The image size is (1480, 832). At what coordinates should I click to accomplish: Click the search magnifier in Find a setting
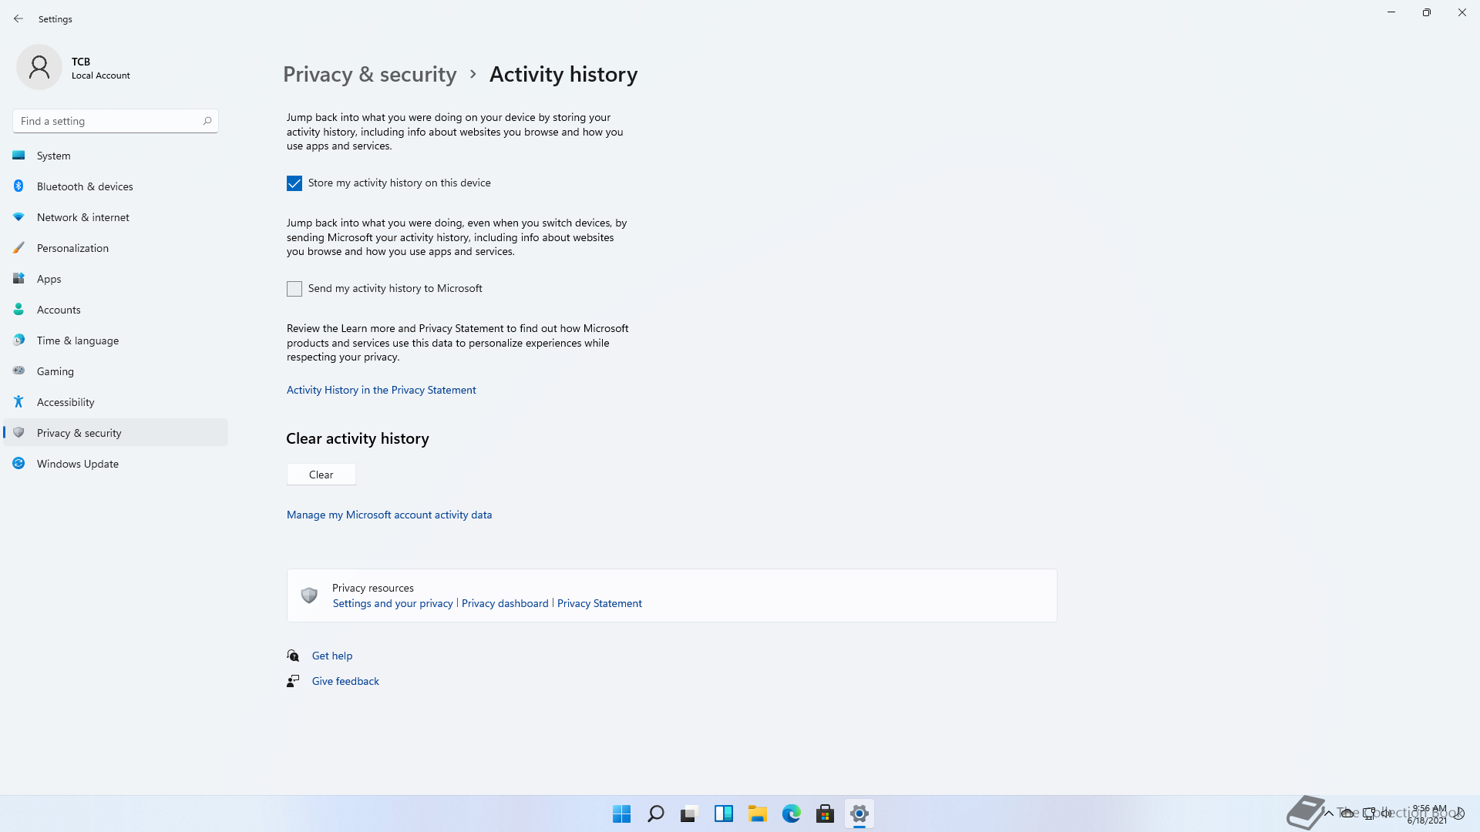(207, 121)
